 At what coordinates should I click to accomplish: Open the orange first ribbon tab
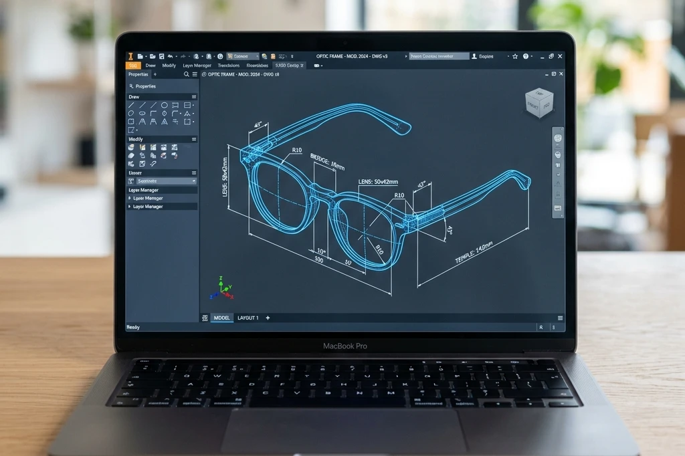point(133,66)
